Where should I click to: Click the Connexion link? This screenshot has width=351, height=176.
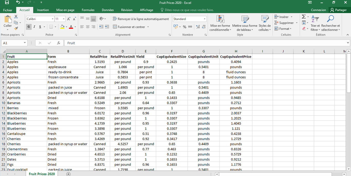[318, 10]
